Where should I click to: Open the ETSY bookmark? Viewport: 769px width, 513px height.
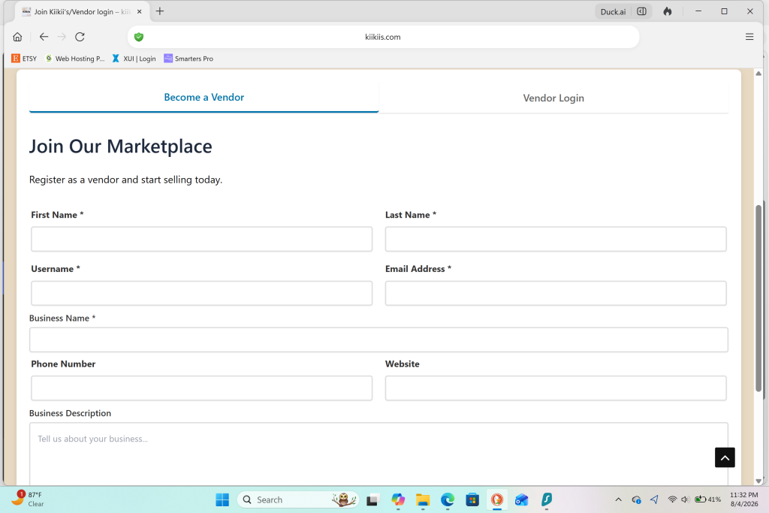[x=24, y=59]
